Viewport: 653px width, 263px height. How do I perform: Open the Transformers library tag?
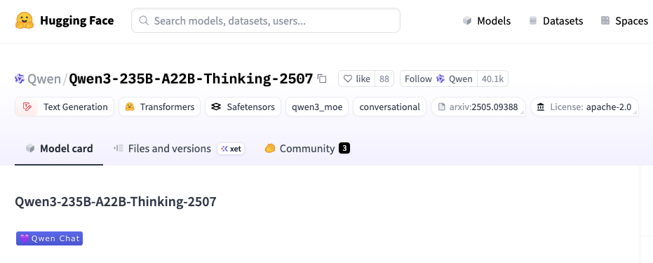point(159,107)
